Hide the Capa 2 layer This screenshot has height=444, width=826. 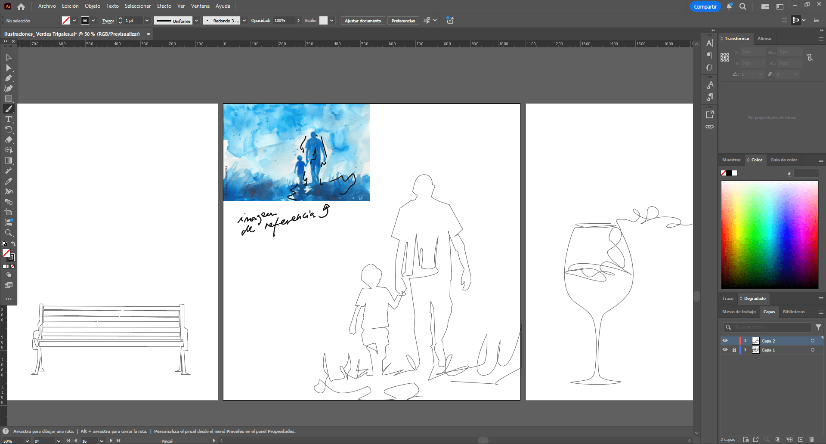click(725, 341)
